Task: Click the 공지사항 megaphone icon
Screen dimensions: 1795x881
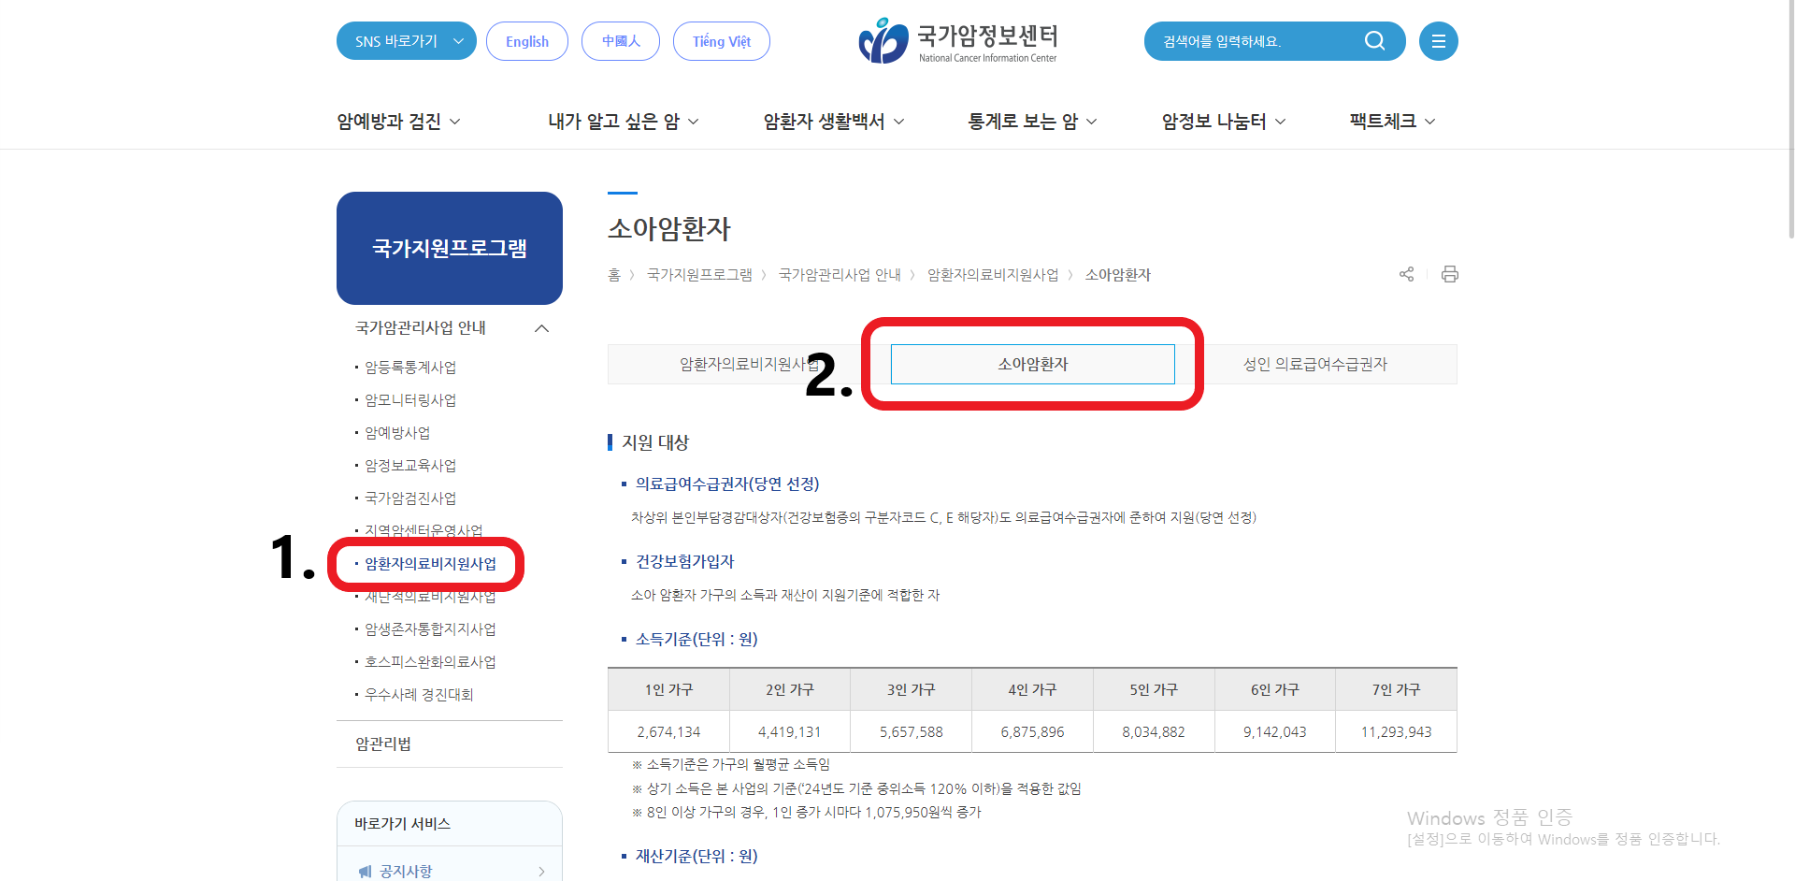Action: pyautogui.click(x=365, y=870)
